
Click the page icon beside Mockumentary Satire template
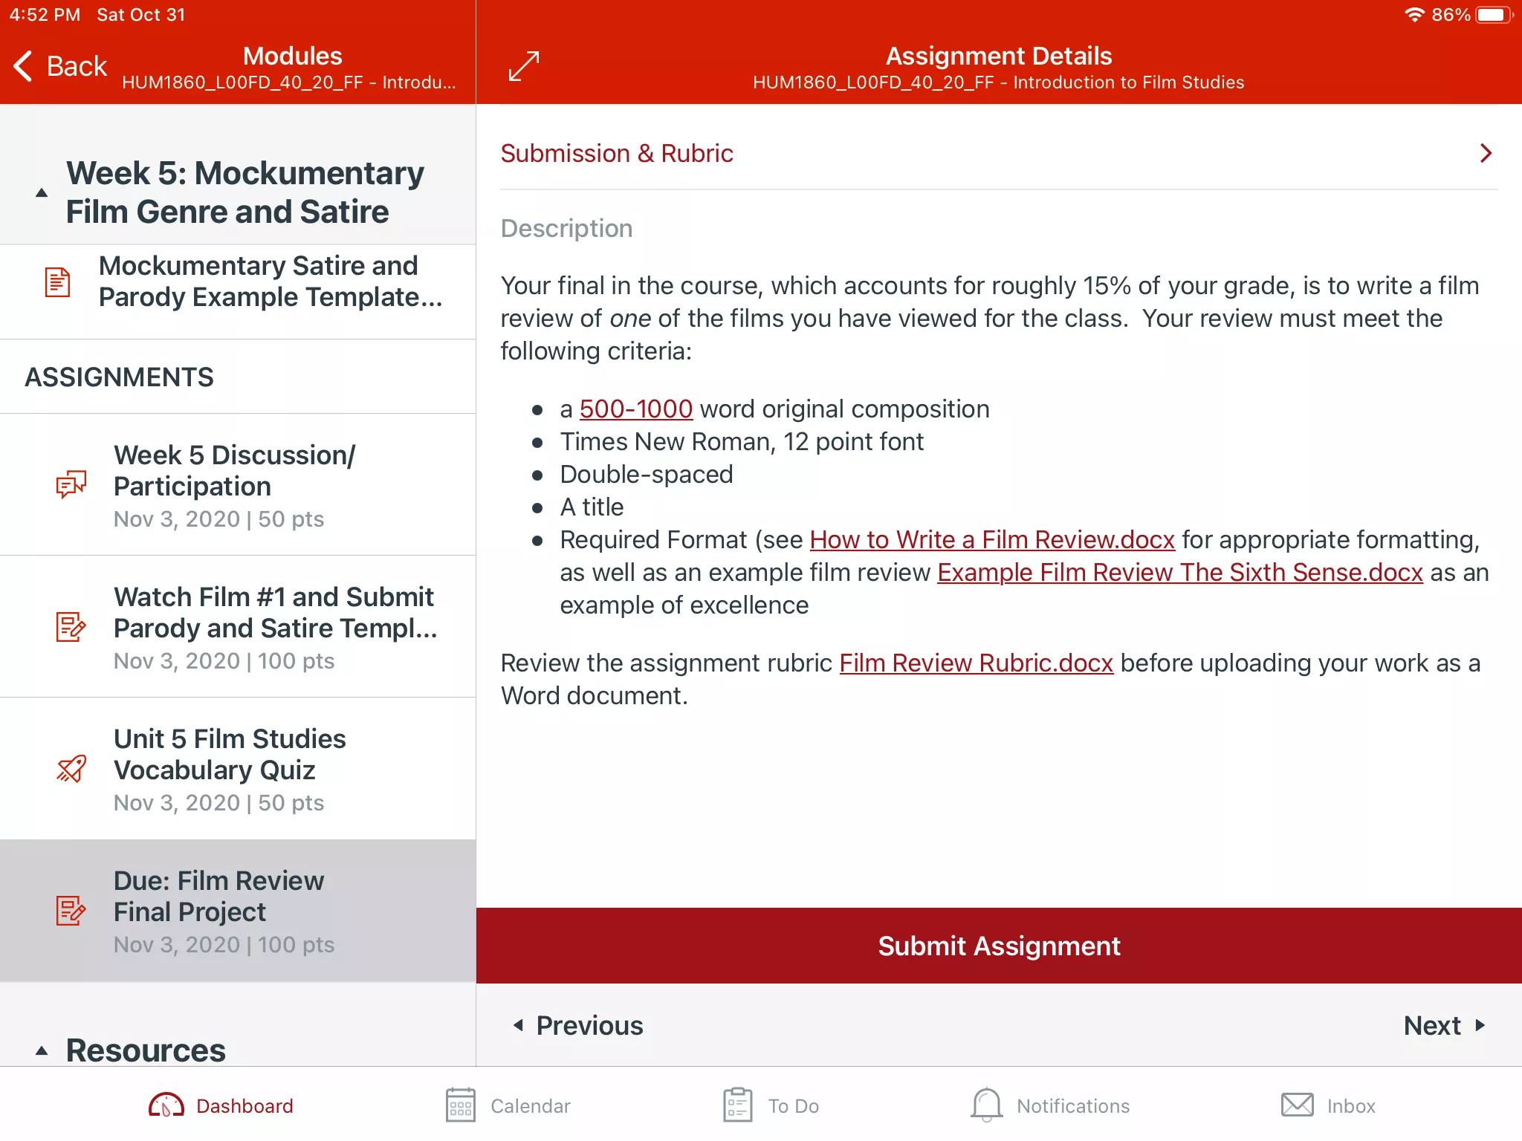click(x=57, y=282)
